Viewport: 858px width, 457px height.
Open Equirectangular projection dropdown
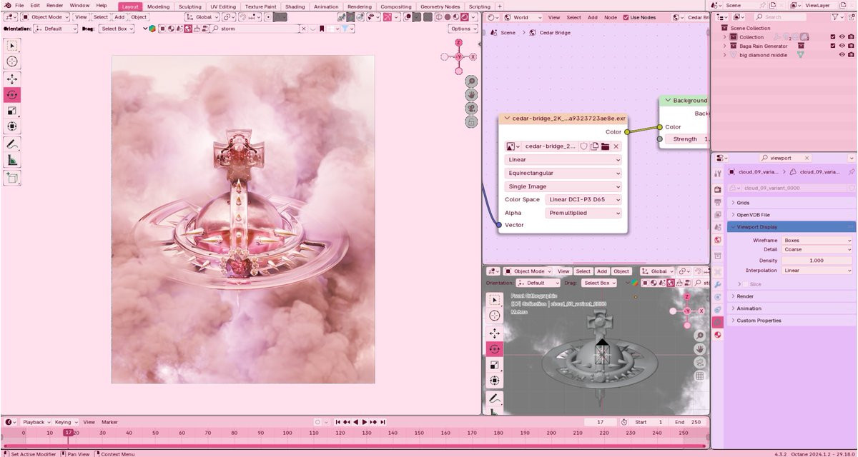pyautogui.click(x=563, y=174)
